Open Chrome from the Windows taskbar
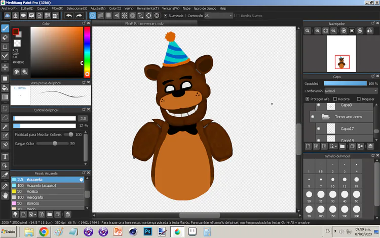 (44, 232)
